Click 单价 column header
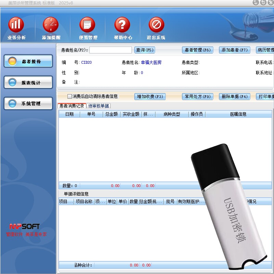Image resolution: width=274 pixels, height=274 pixels. point(123,201)
